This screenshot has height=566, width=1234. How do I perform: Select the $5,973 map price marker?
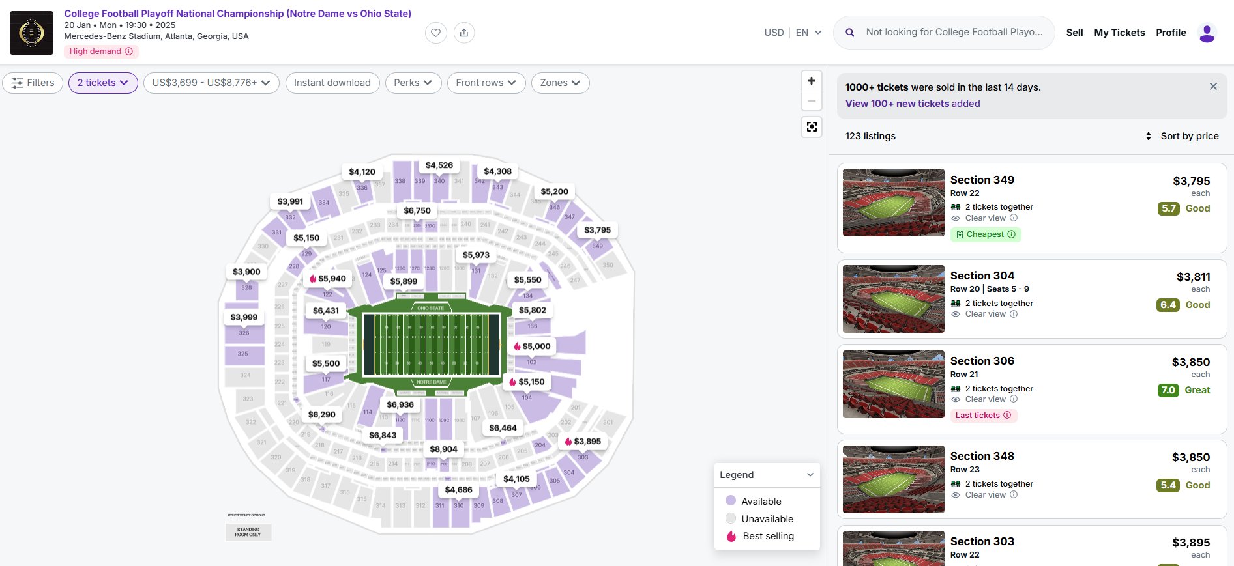476,255
